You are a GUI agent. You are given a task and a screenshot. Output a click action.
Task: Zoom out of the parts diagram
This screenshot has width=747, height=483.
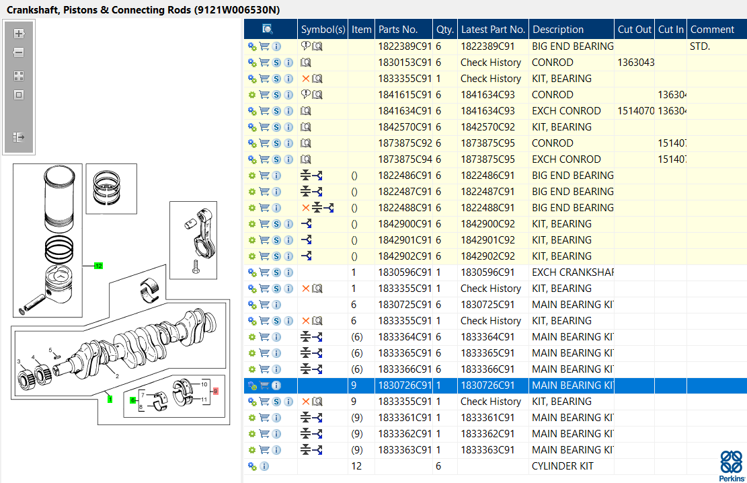[19, 52]
